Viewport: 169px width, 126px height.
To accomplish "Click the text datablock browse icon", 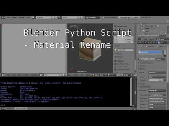I will pyautogui.click(x=42, y=75).
